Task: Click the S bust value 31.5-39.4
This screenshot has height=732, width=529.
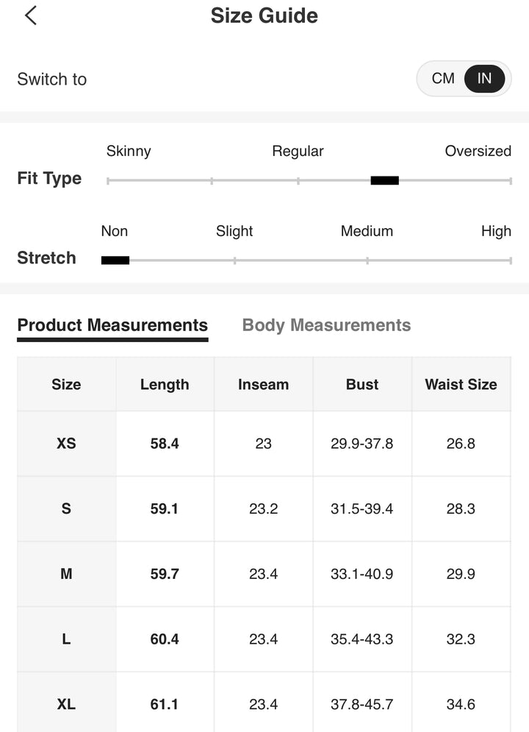Action: pos(361,509)
